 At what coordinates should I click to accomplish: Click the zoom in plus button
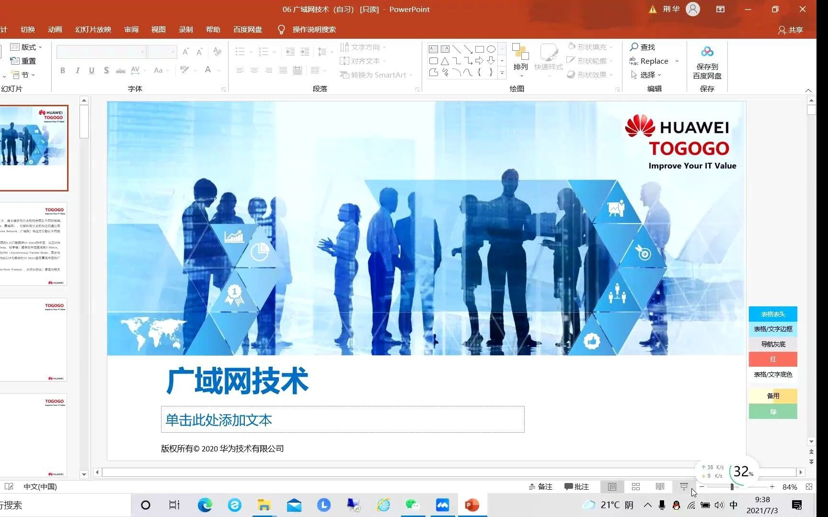point(772,486)
